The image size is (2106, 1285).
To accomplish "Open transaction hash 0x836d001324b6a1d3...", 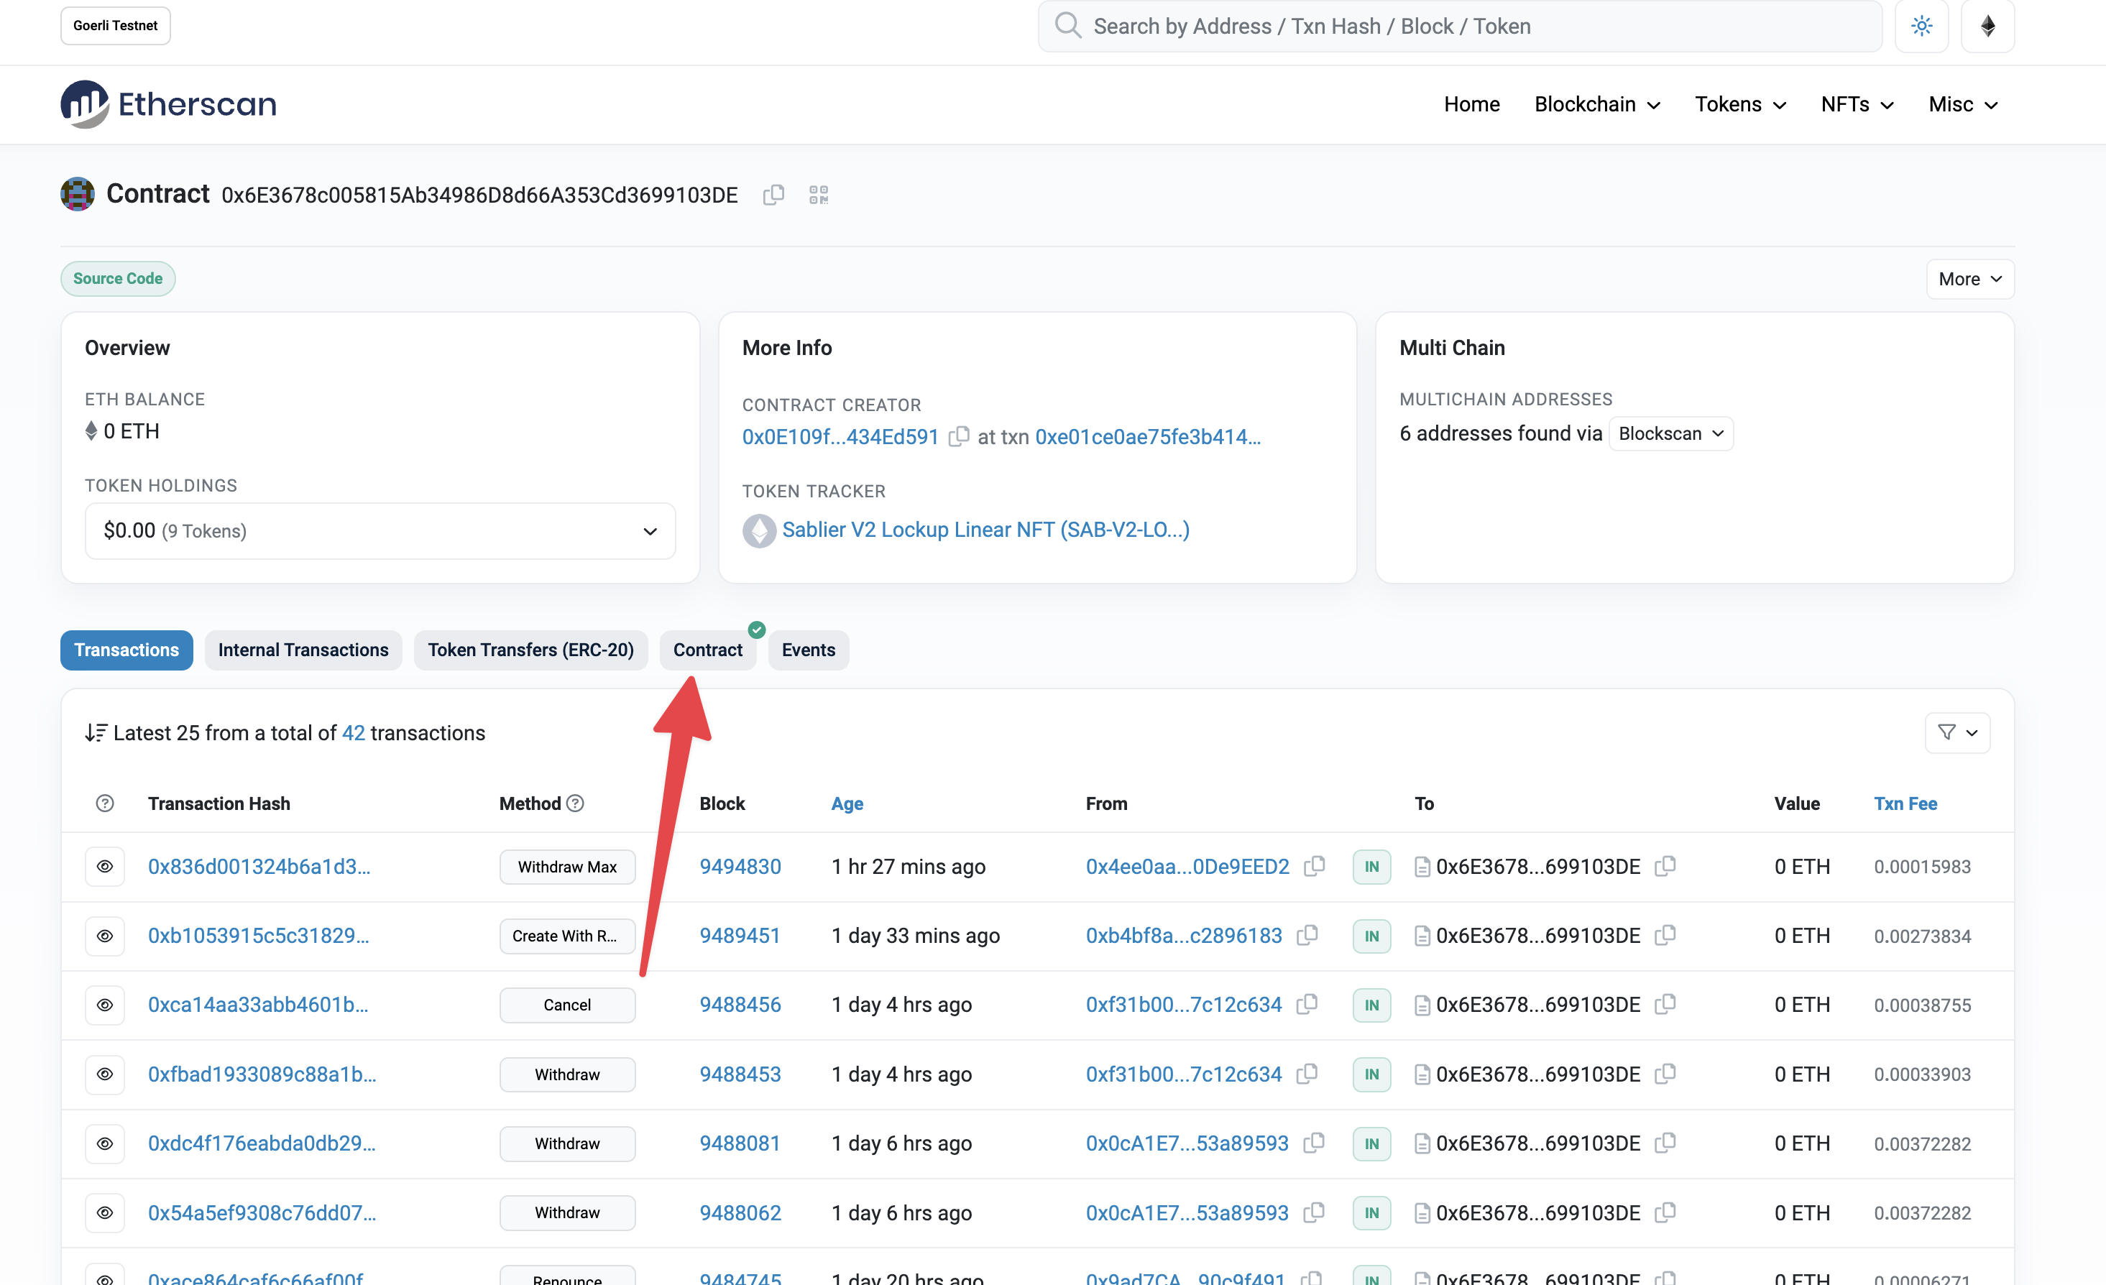I will (x=259, y=866).
